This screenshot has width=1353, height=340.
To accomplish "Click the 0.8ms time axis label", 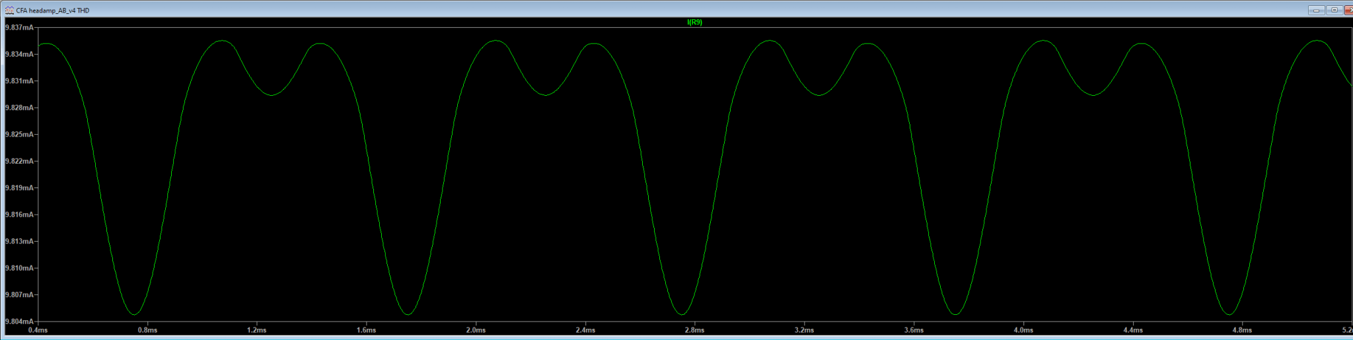I will pyautogui.click(x=147, y=330).
